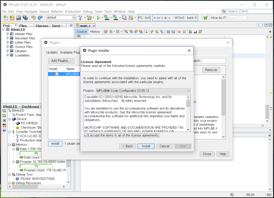
Task: Expand the Header Files folder
Action: [7, 34]
